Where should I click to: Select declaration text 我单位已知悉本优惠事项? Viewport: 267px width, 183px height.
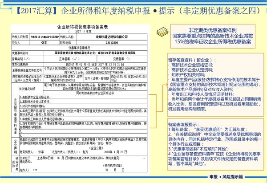point(83,141)
